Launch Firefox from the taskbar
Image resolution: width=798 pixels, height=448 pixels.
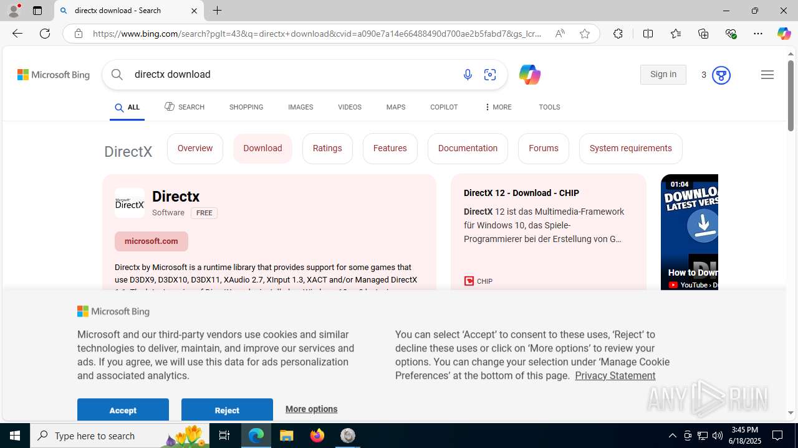tap(317, 436)
